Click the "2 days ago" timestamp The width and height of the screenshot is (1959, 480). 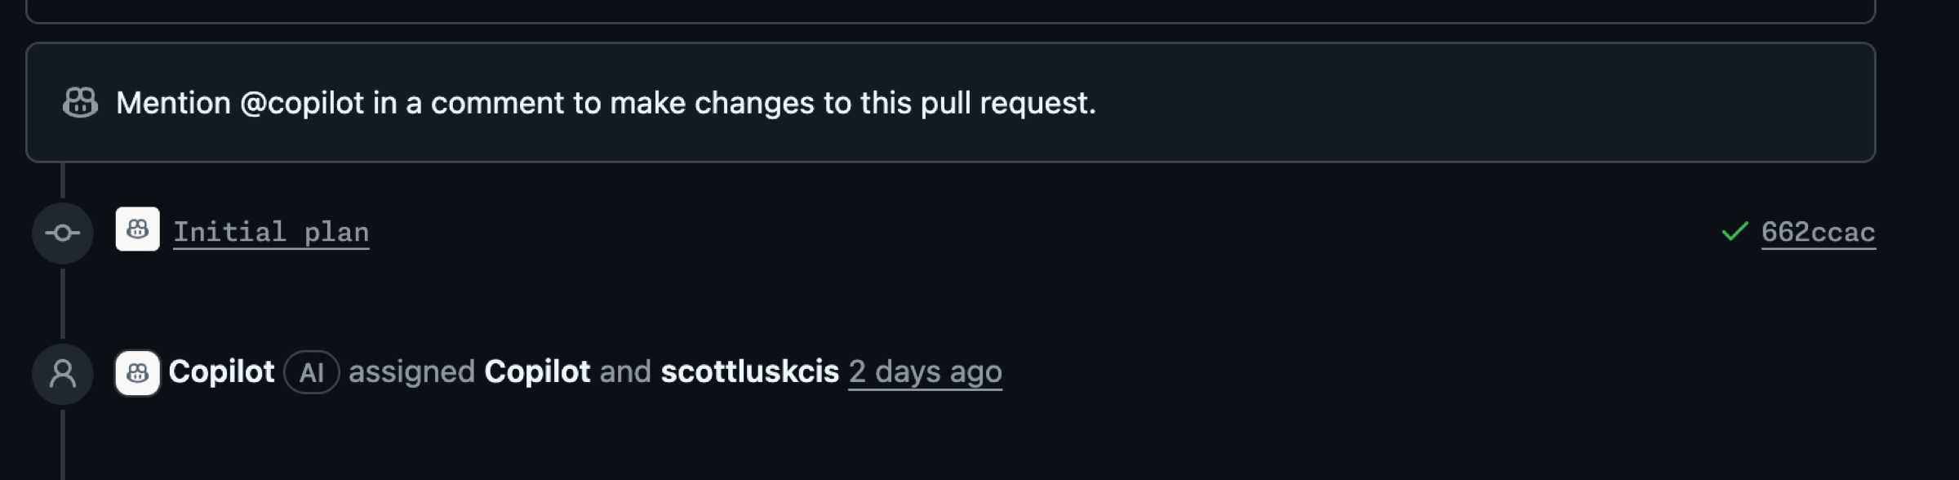coord(925,372)
